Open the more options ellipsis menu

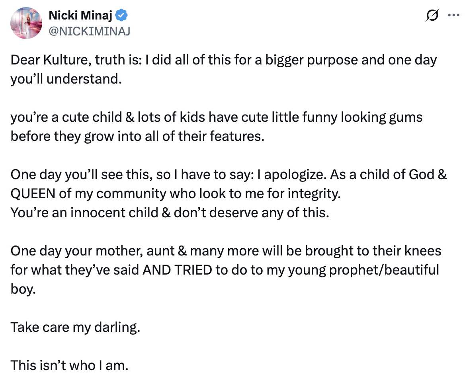coord(453,16)
